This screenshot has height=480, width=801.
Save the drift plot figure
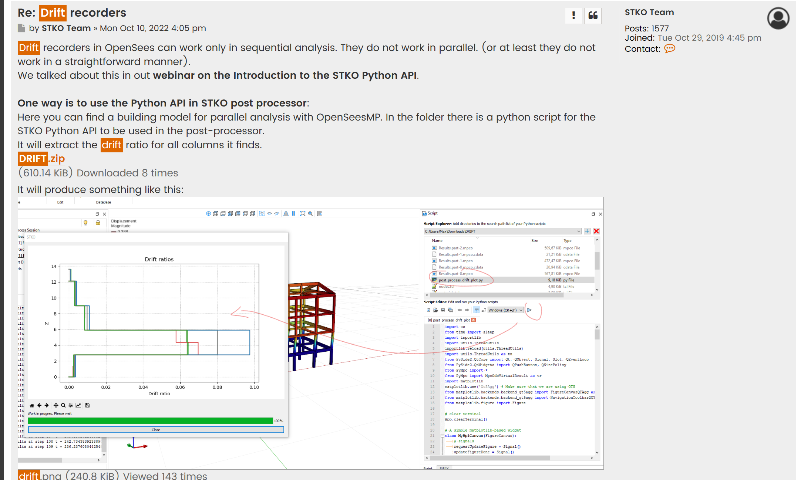[87, 405]
